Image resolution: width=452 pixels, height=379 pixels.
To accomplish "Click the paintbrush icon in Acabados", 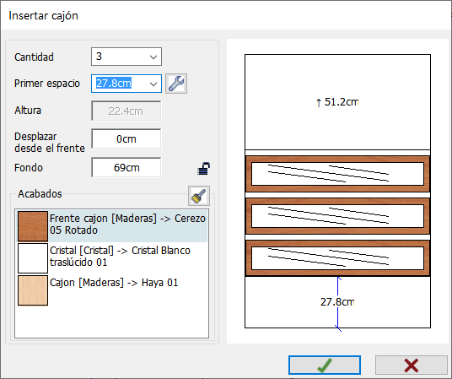I will [199, 196].
